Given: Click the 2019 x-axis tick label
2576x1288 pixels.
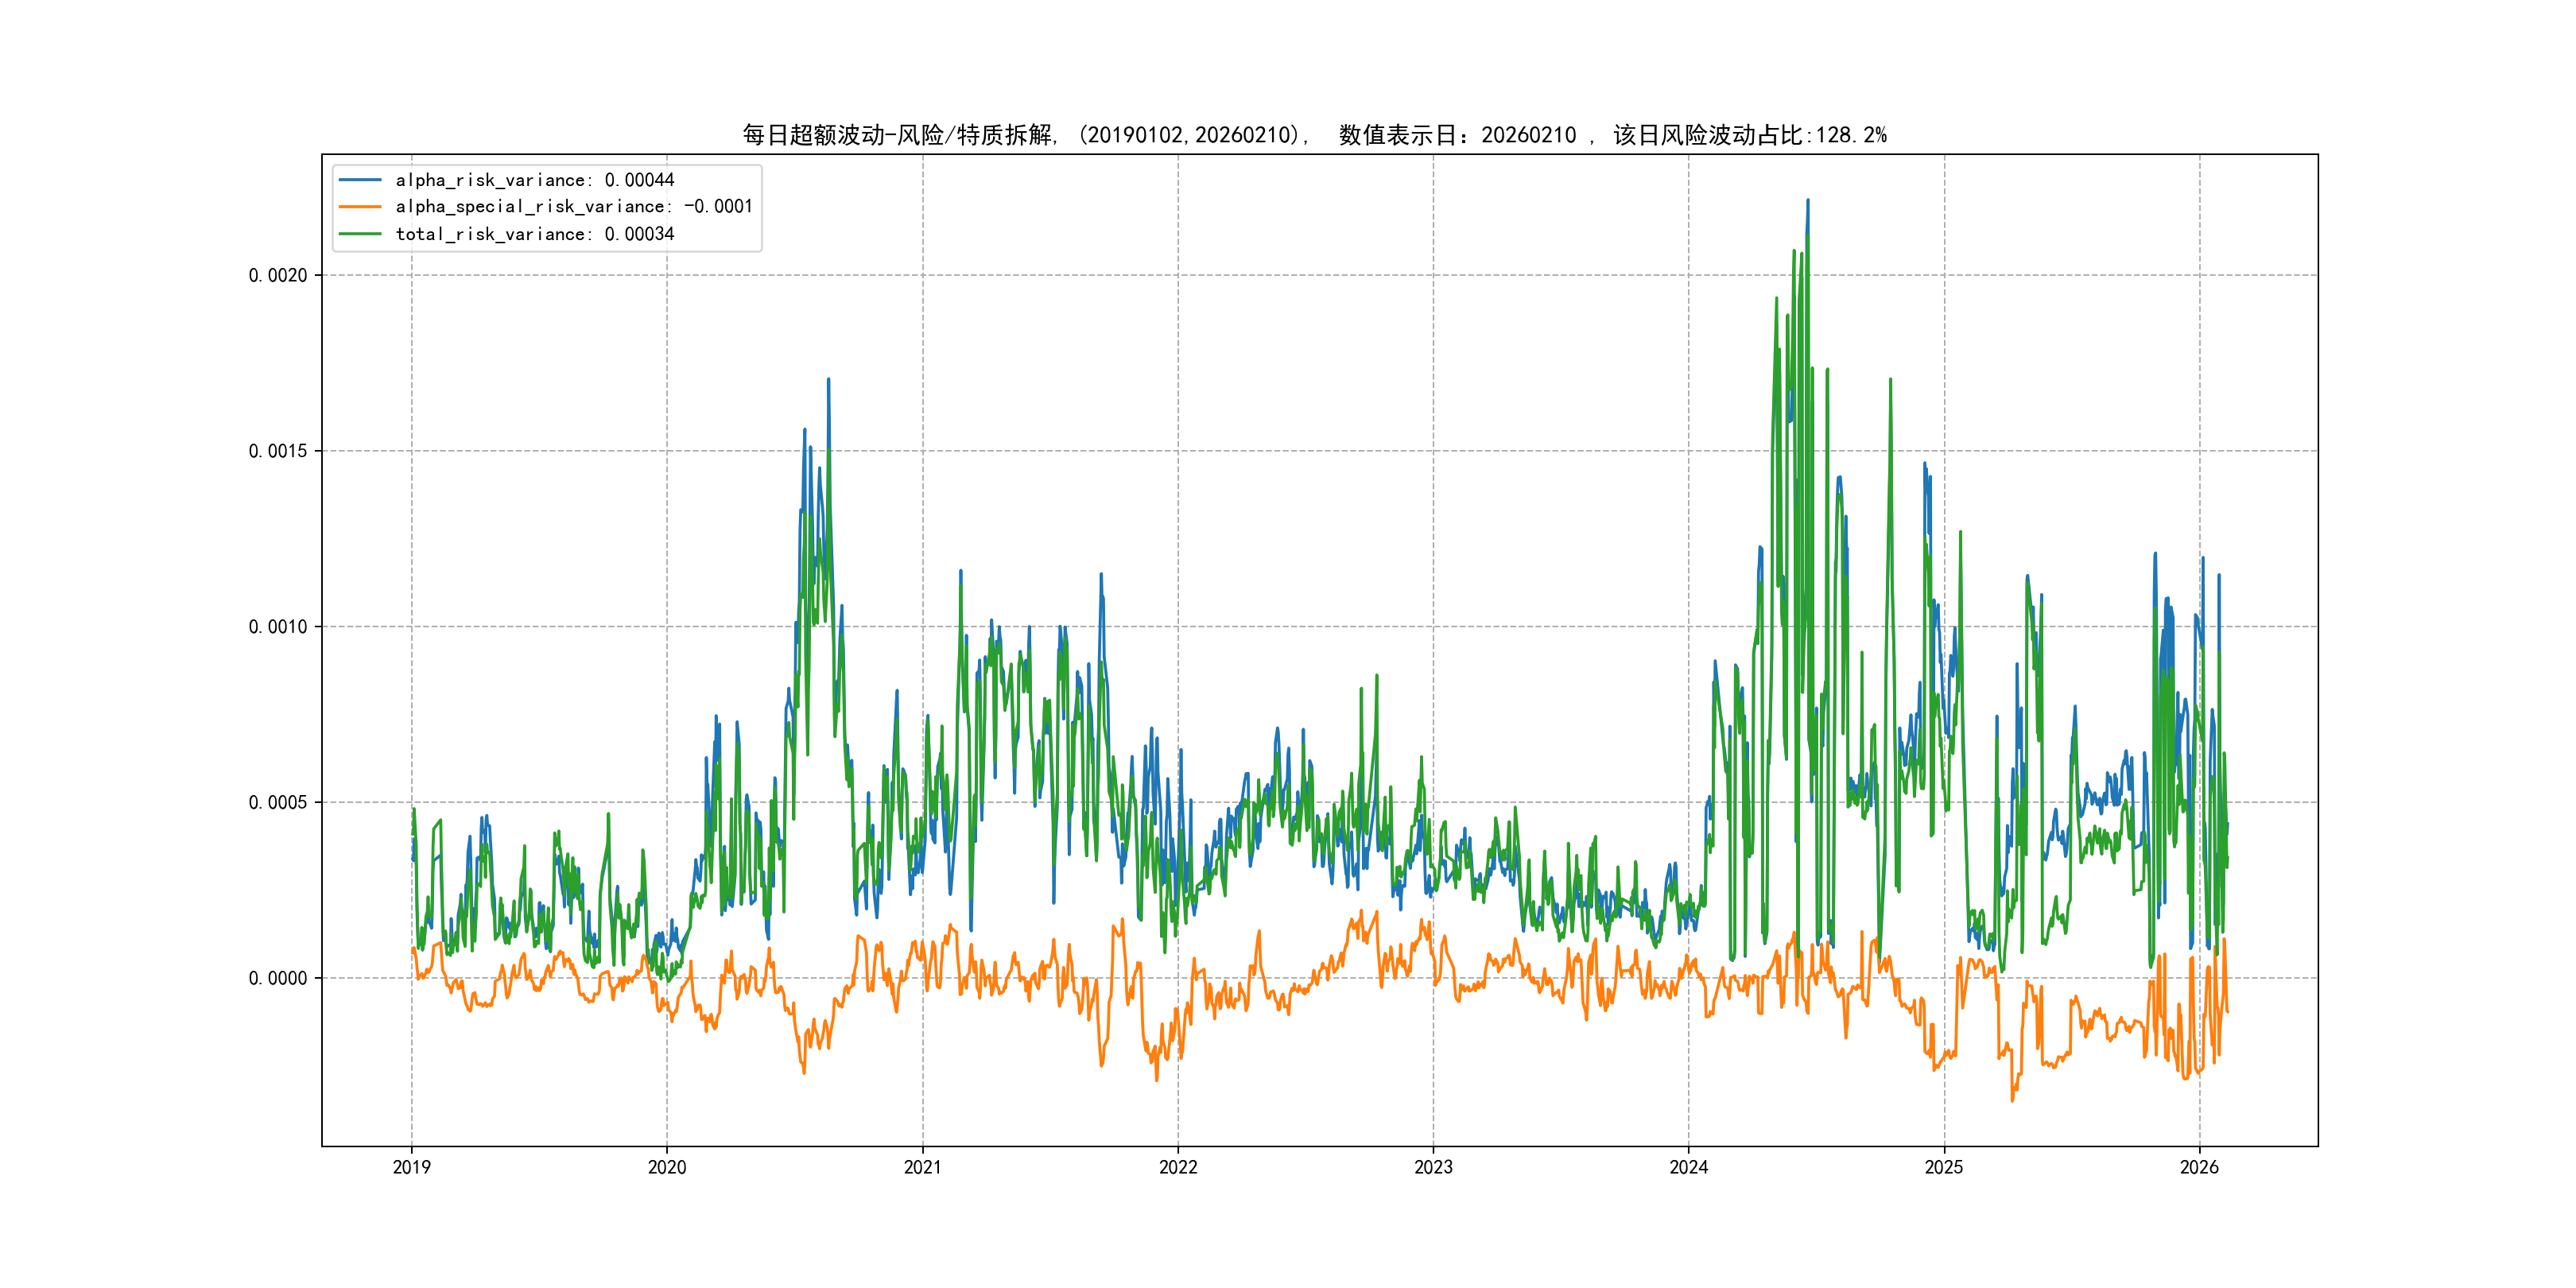Looking at the screenshot, I should point(411,1167).
